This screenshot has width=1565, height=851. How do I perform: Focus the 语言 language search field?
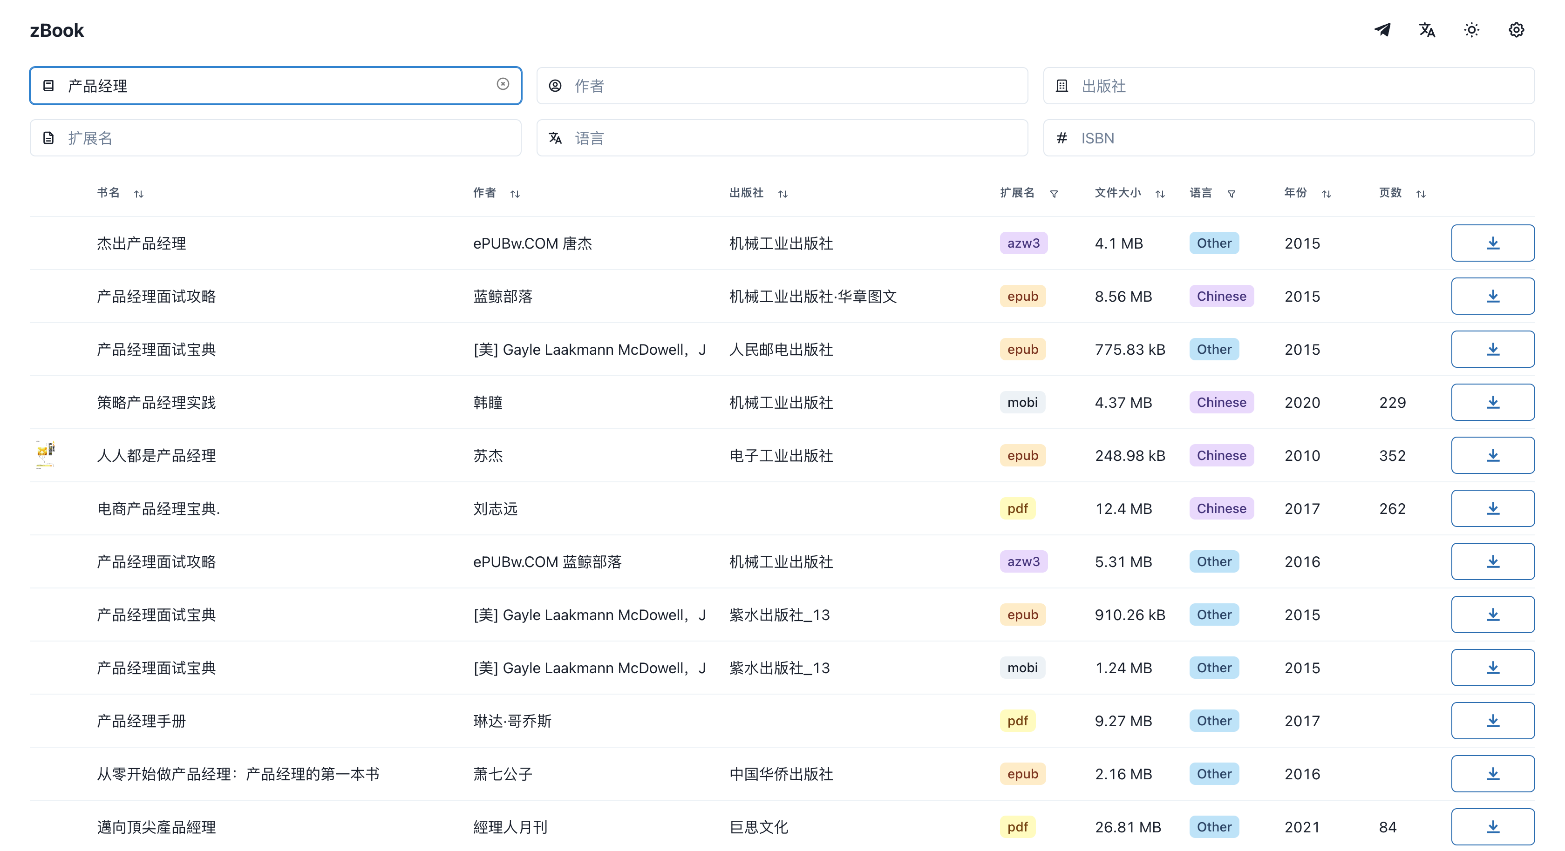point(782,138)
